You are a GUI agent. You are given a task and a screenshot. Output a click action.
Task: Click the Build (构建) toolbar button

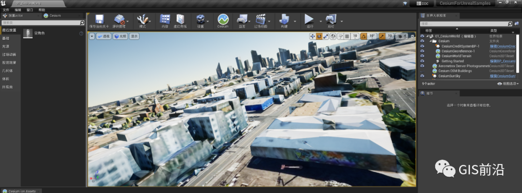pyautogui.click(x=284, y=21)
